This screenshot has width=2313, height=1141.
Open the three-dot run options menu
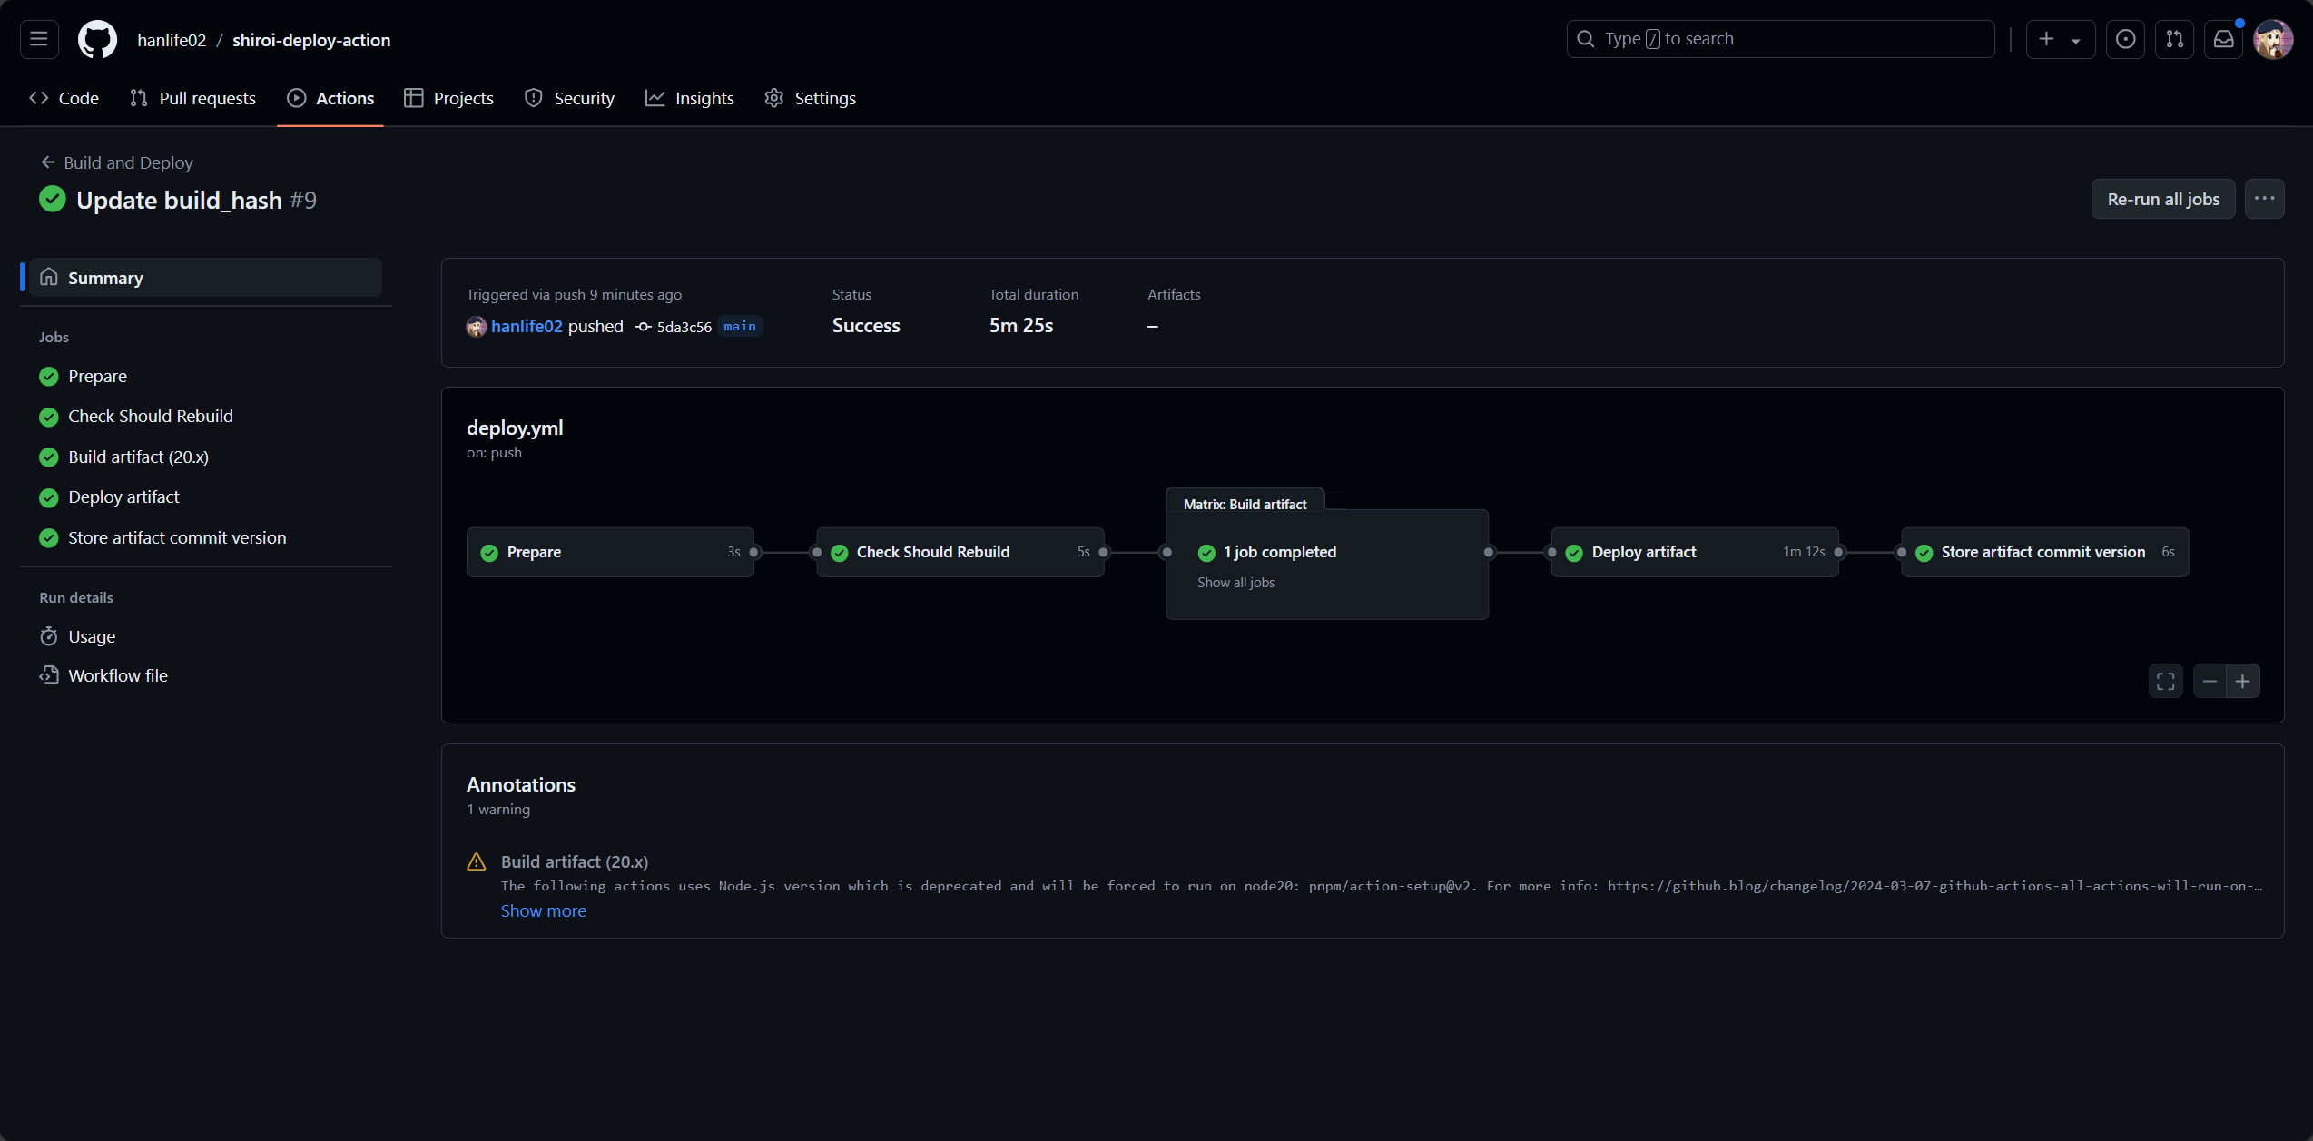click(x=2264, y=199)
